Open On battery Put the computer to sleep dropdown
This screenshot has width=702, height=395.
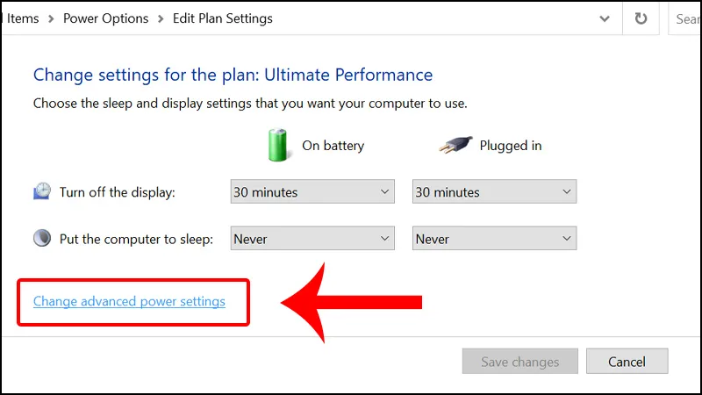tap(312, 239)
